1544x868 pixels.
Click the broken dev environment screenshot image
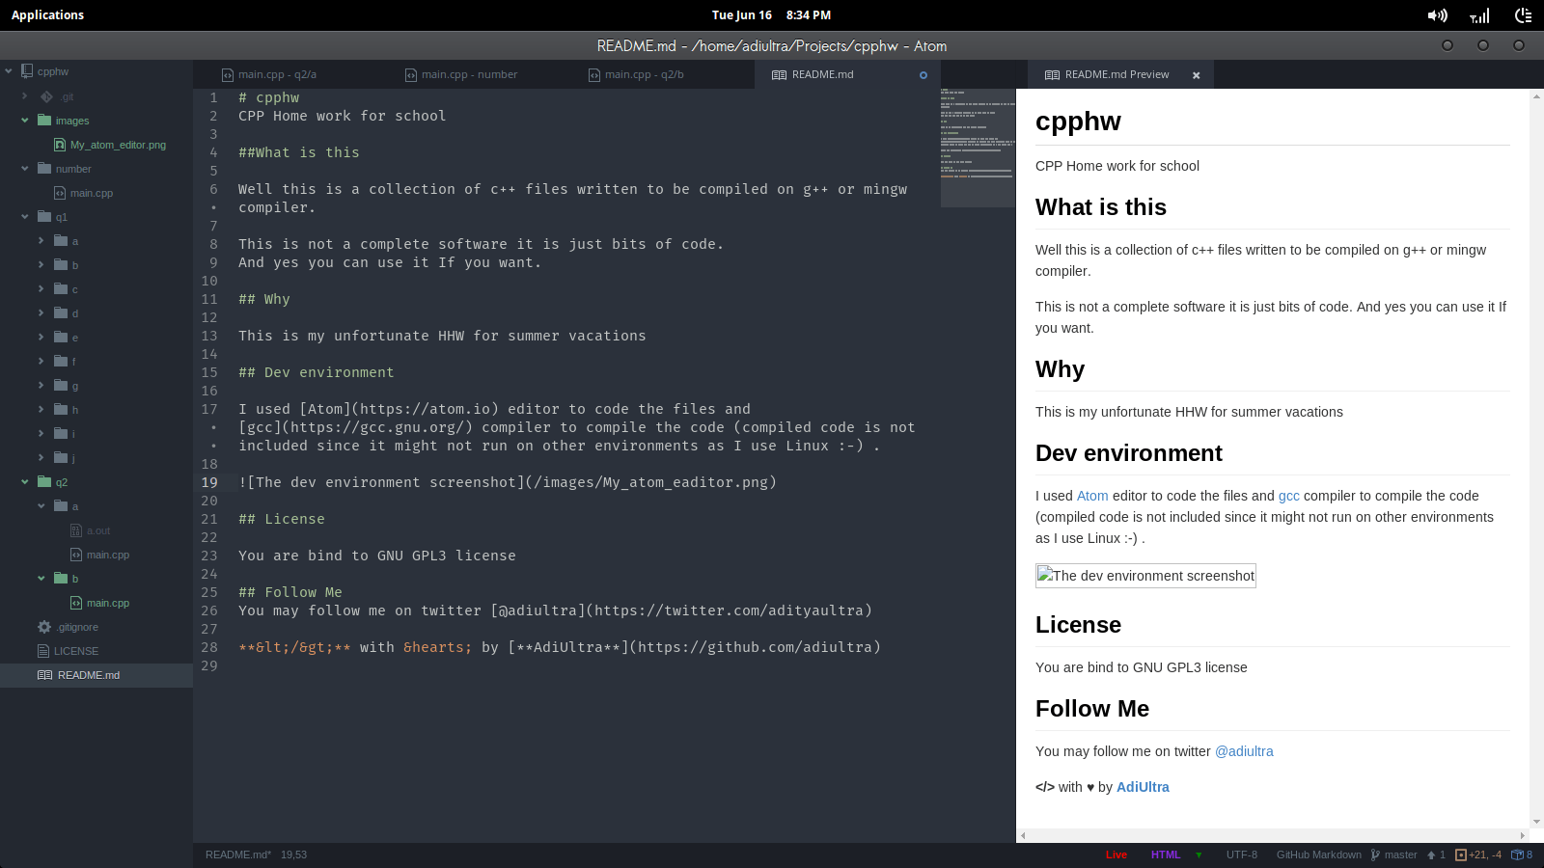[1145, 576]
